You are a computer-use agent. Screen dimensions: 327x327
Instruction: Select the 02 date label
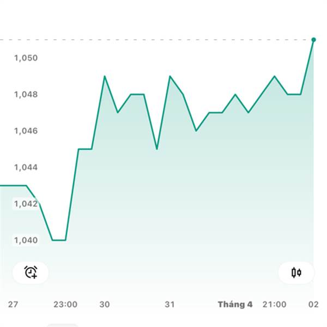point(314,304)
